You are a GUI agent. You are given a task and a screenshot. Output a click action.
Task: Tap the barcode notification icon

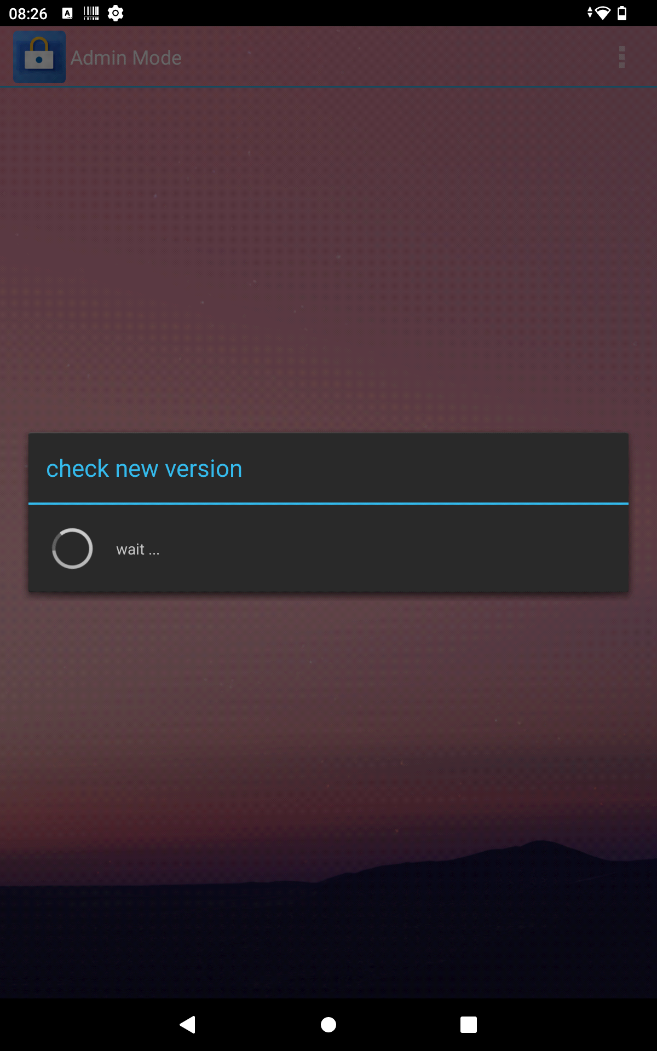(x=91, y=13)
